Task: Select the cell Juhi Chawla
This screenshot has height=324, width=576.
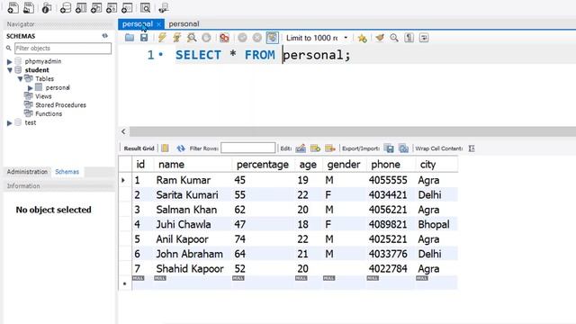Action: click(x=184, y=224)
